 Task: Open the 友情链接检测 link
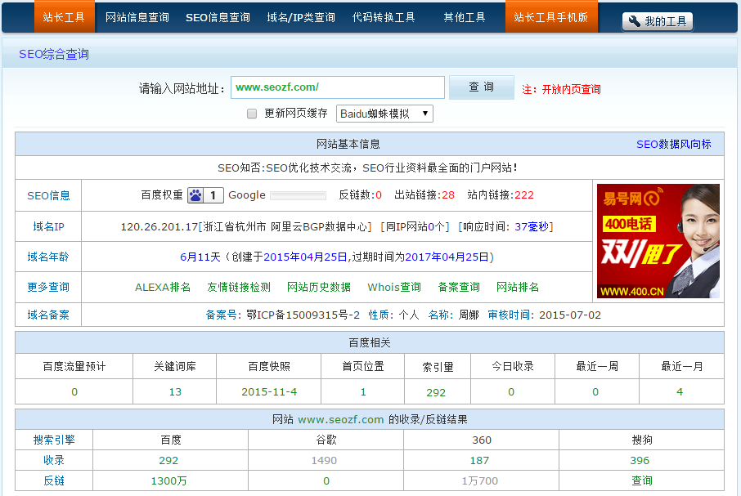click(239, 287)
